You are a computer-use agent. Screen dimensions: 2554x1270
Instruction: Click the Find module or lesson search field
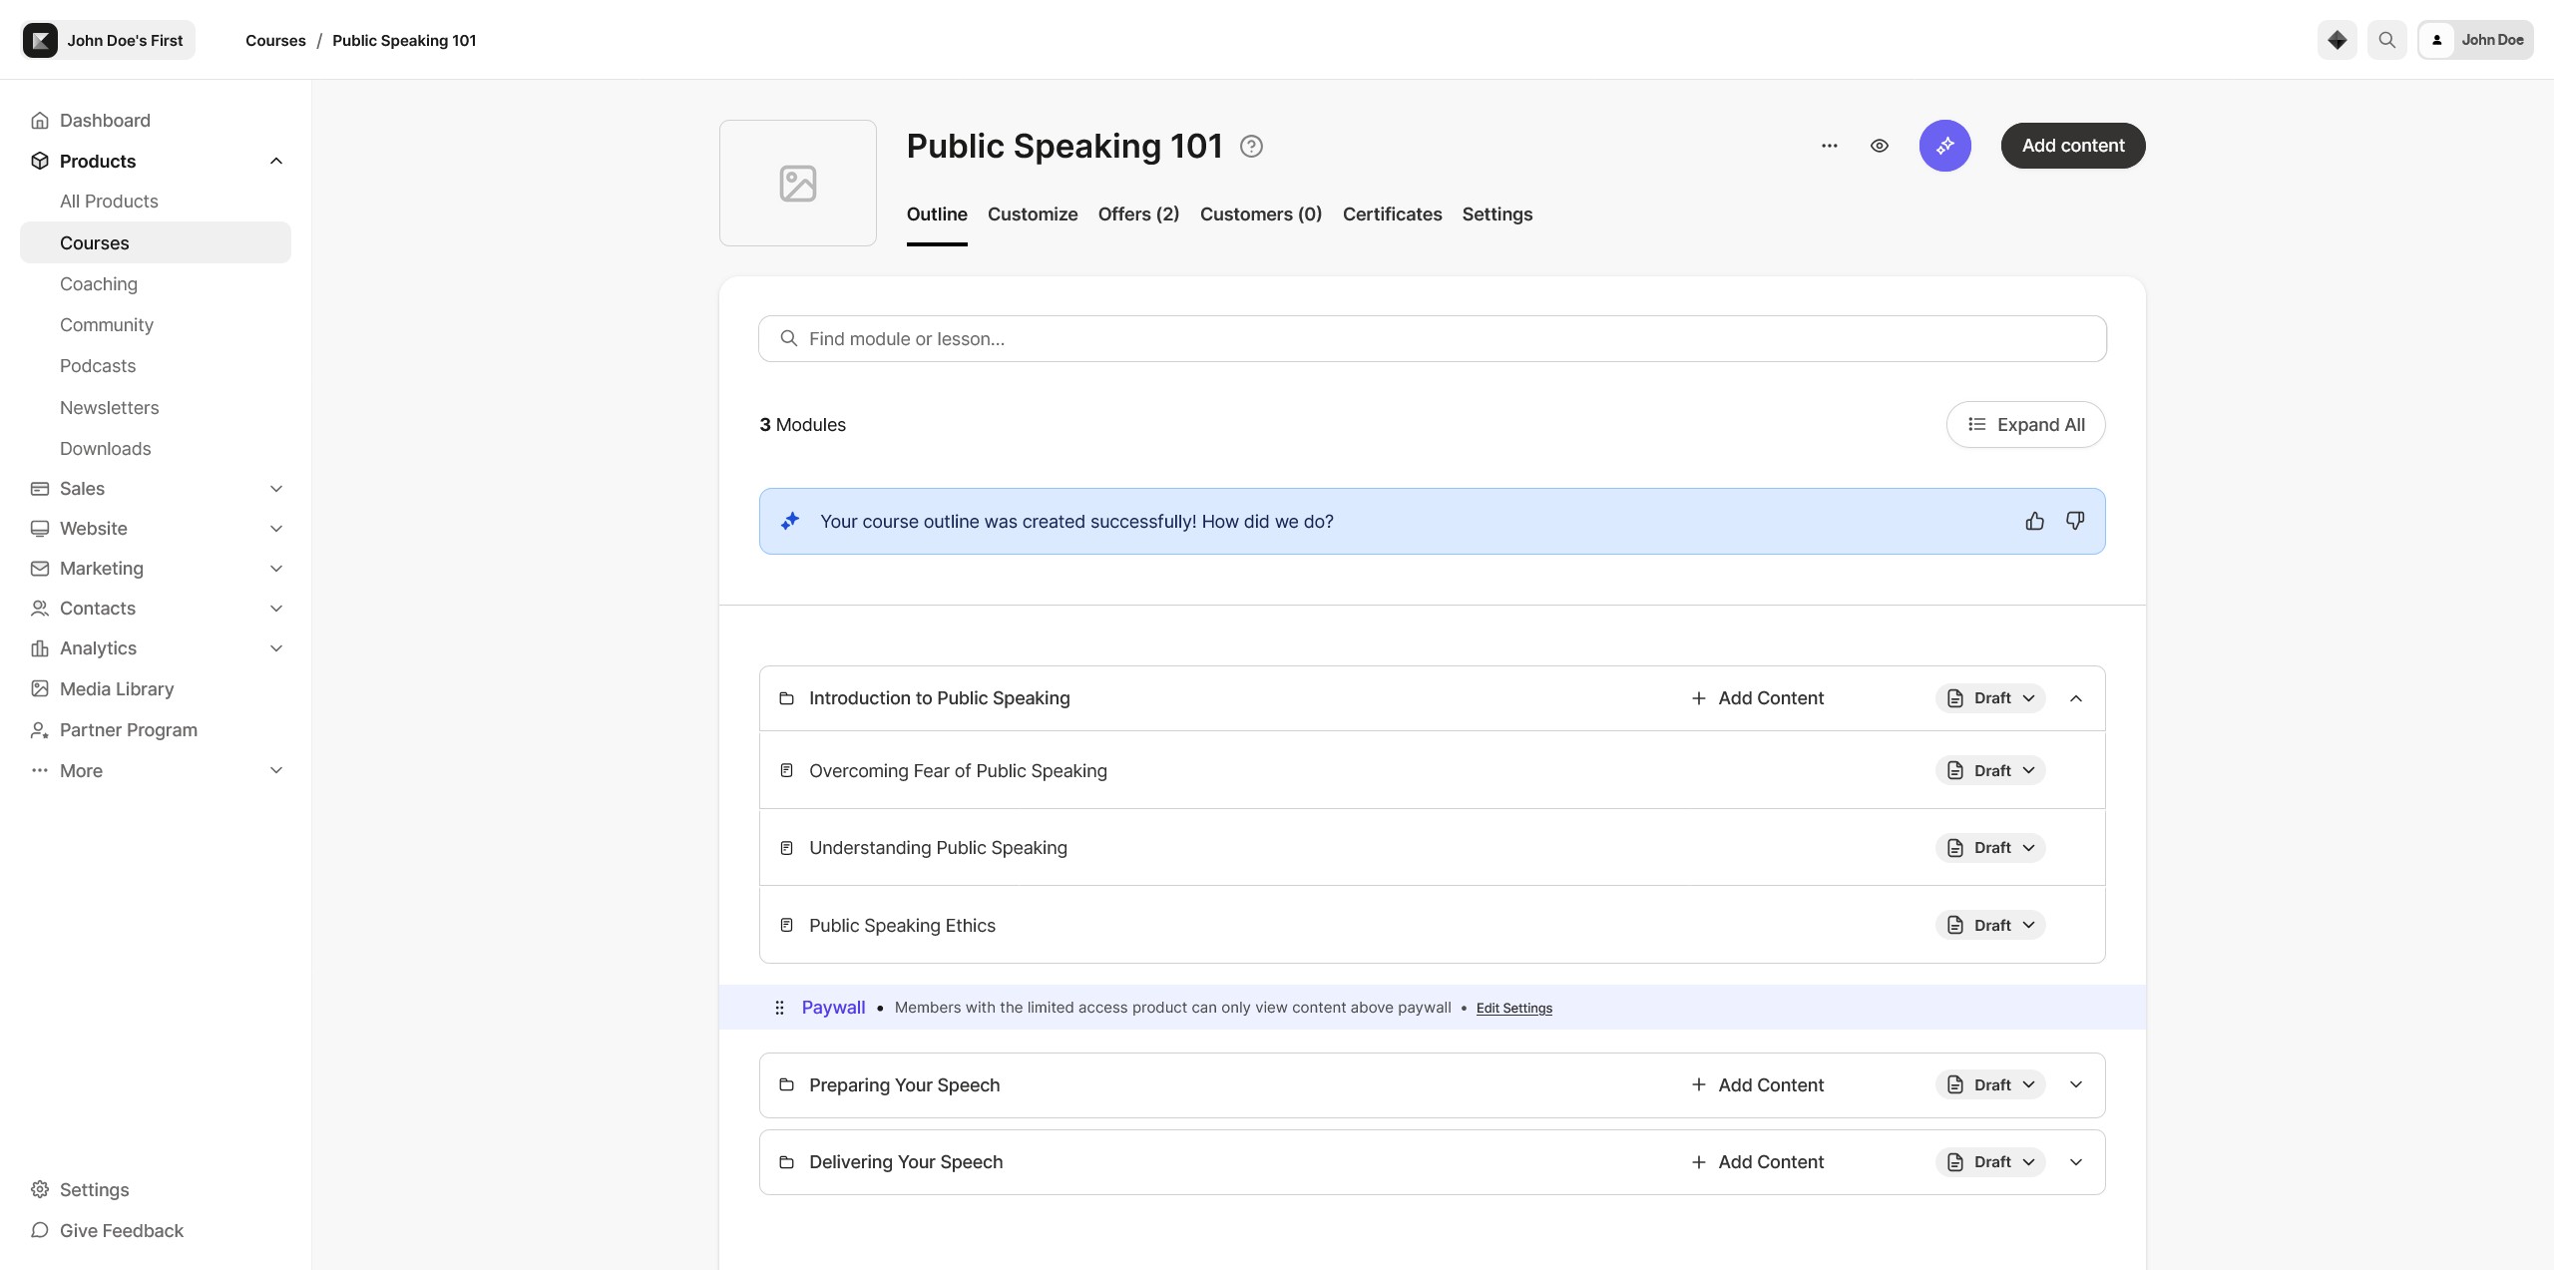coord(1432,339)
